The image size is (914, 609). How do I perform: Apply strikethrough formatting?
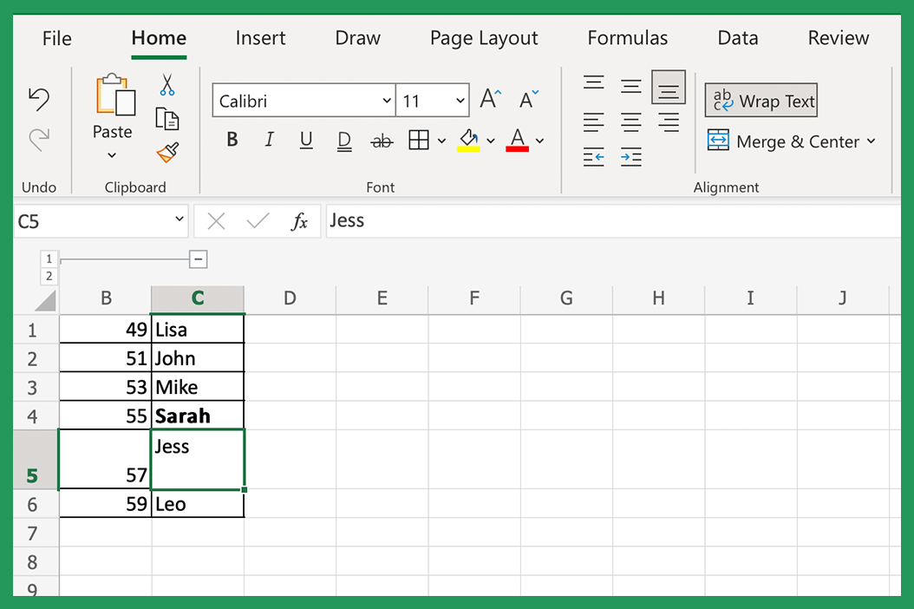(382, 140)
